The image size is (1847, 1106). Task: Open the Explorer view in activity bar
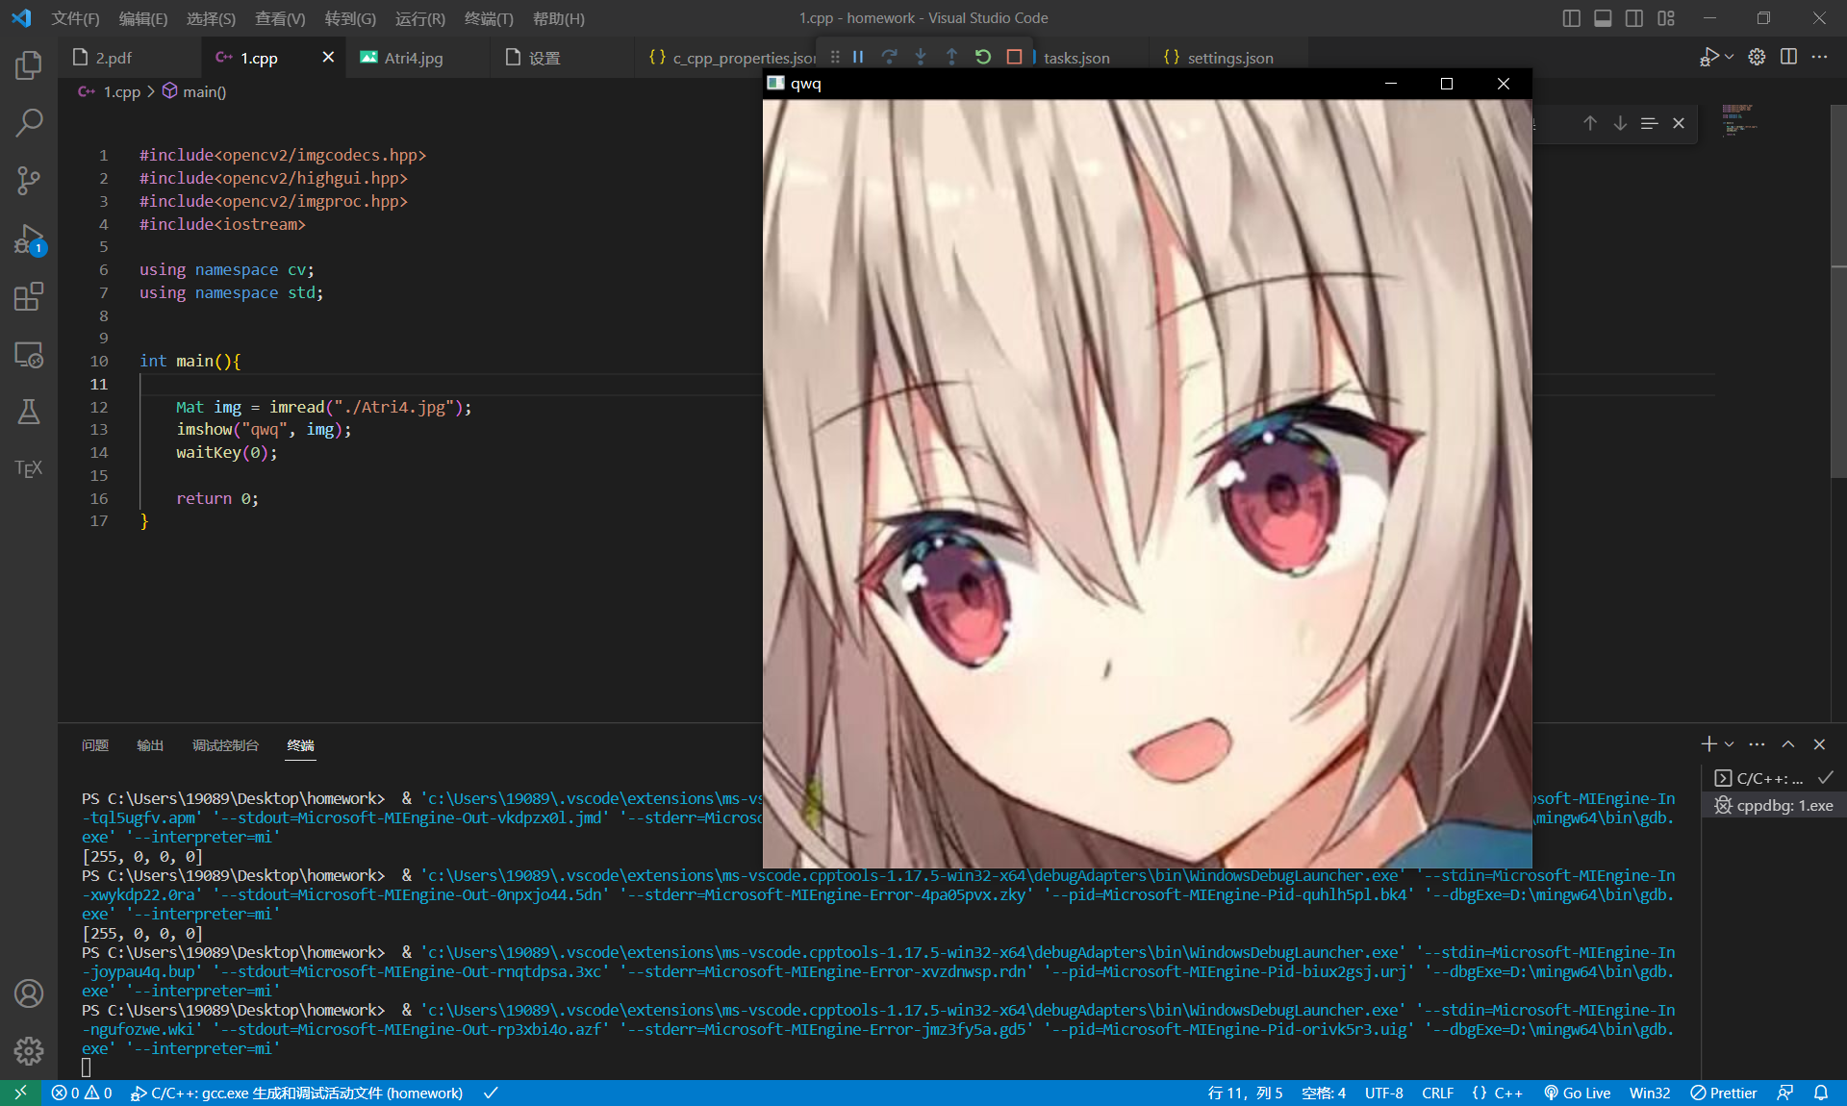click(x=29, y=65)
